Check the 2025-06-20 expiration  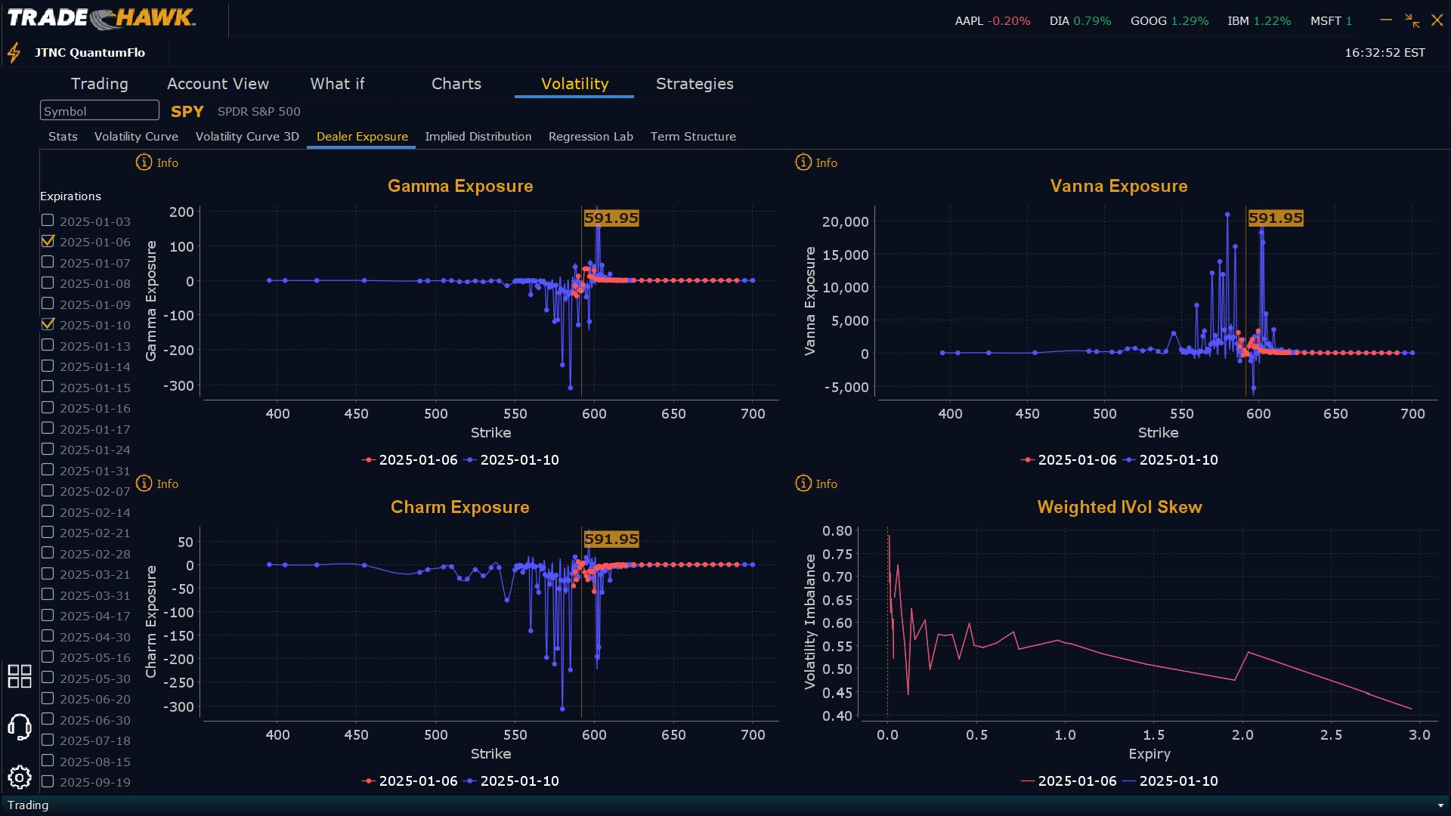(x=48, y=698)
